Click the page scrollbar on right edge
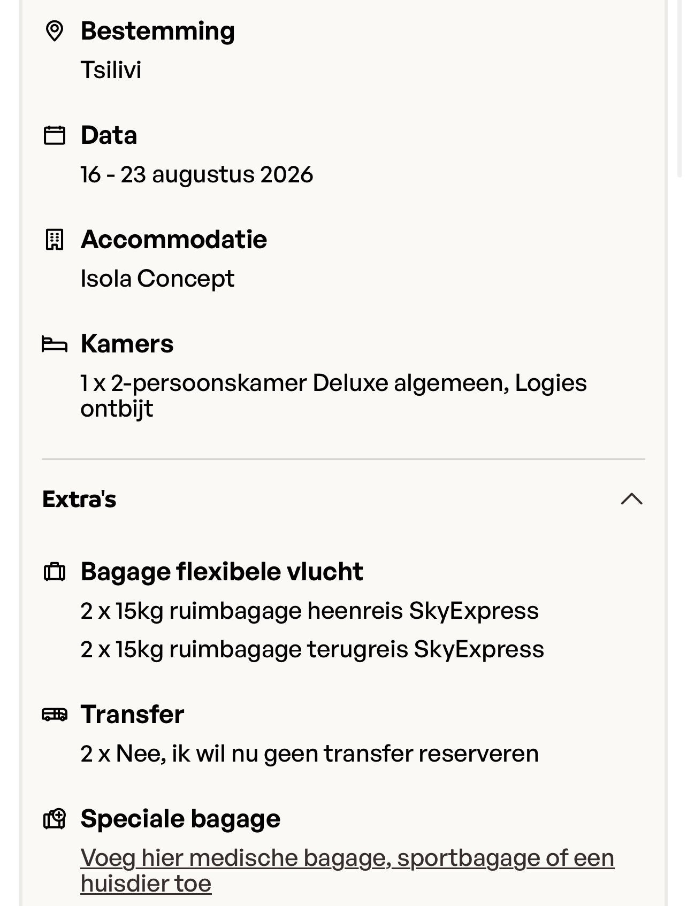Image resolution: width=687 pixels, height=906 pixels. tap(680, 88)
